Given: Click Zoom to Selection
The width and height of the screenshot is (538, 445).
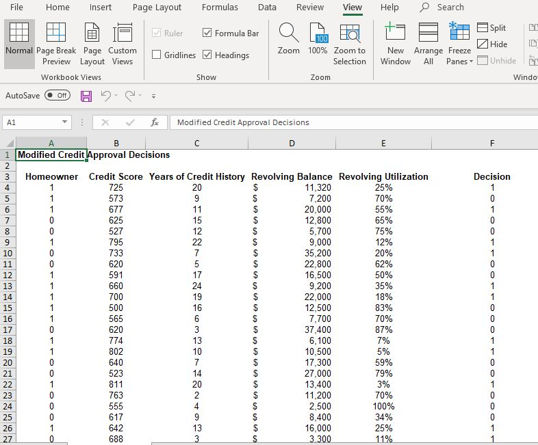Looking at the screenshot, I should tap(350, 44).
